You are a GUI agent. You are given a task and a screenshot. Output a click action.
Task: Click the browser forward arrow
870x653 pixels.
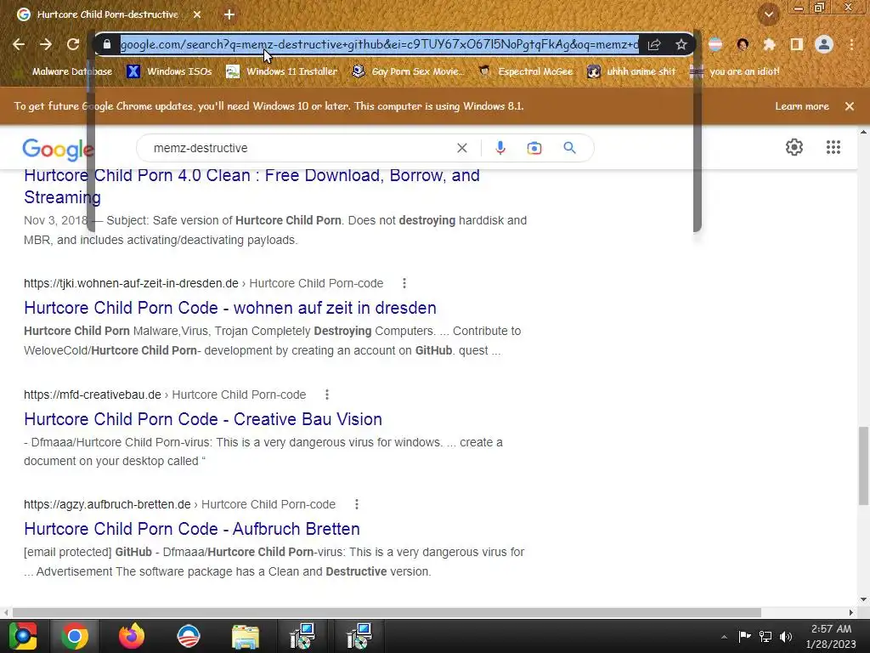[46, 44]
